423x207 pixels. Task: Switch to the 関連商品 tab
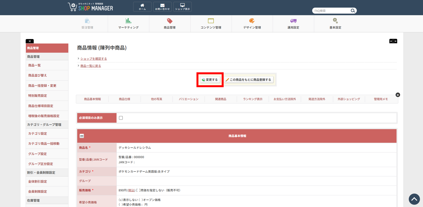(221, 99)
